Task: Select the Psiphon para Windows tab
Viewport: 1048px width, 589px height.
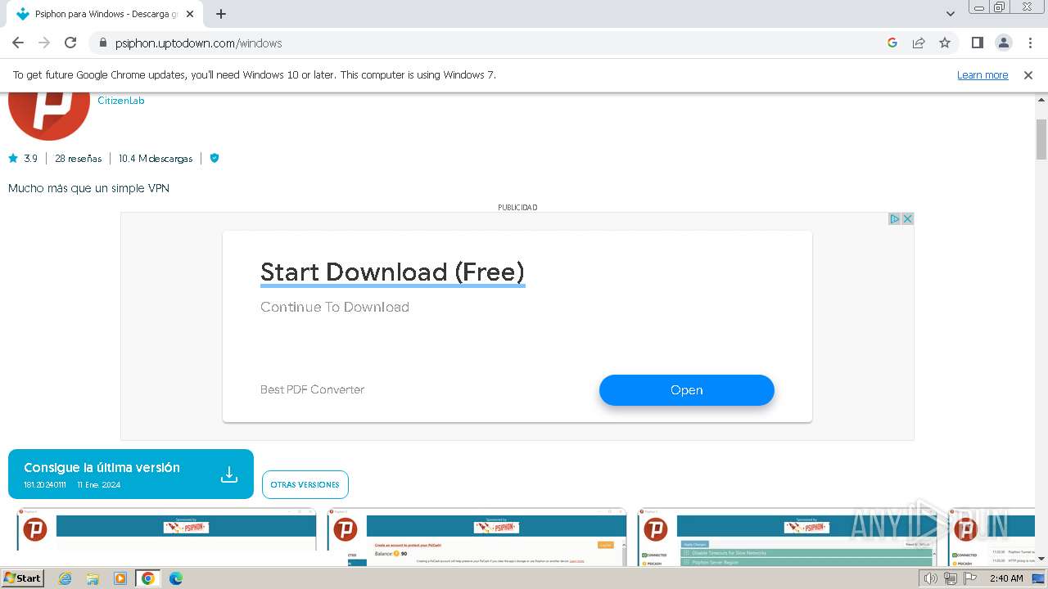Action: click(x=105, y=14)
